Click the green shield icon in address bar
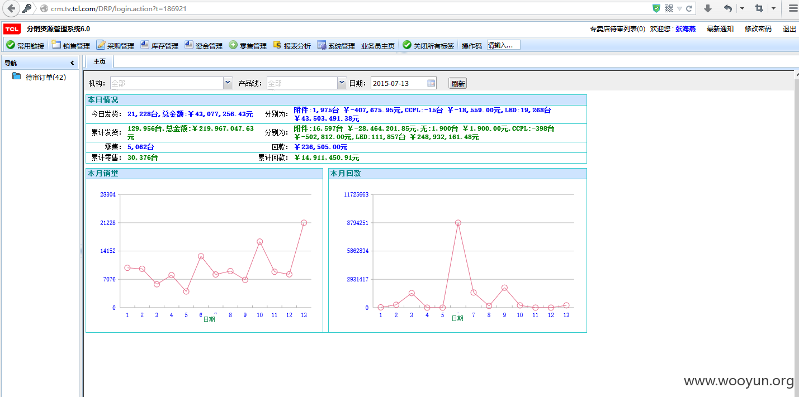The width and height of the screenshot is (799, 397). tap(657, 8)
